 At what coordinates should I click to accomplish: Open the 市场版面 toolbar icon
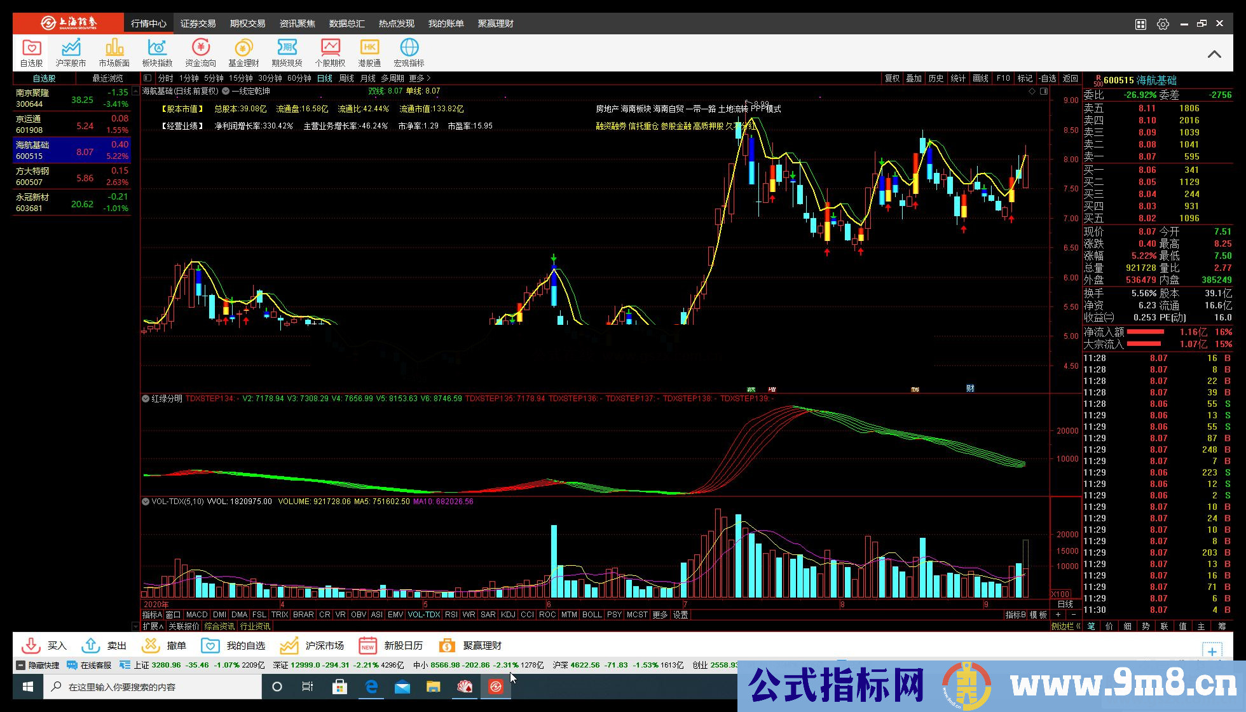click(x=114, y=52)
